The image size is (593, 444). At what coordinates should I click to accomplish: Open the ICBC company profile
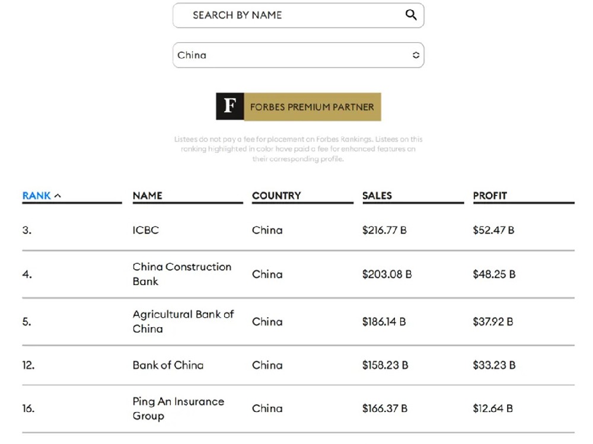146,230
